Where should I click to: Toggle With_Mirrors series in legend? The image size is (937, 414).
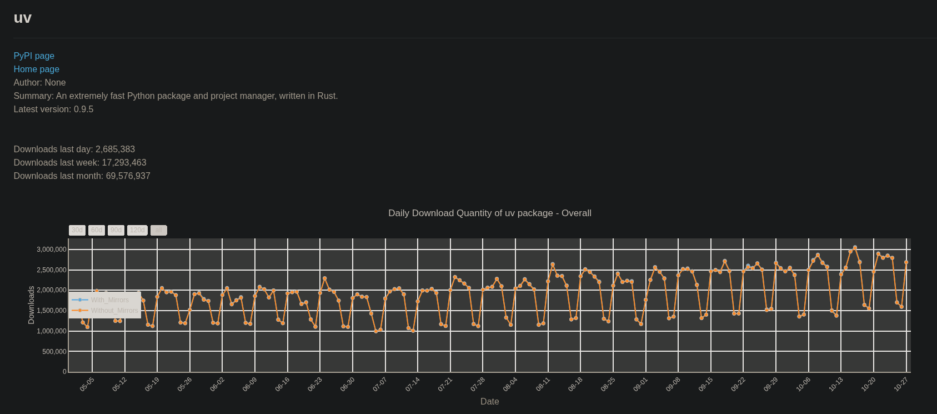pos(109,300)
